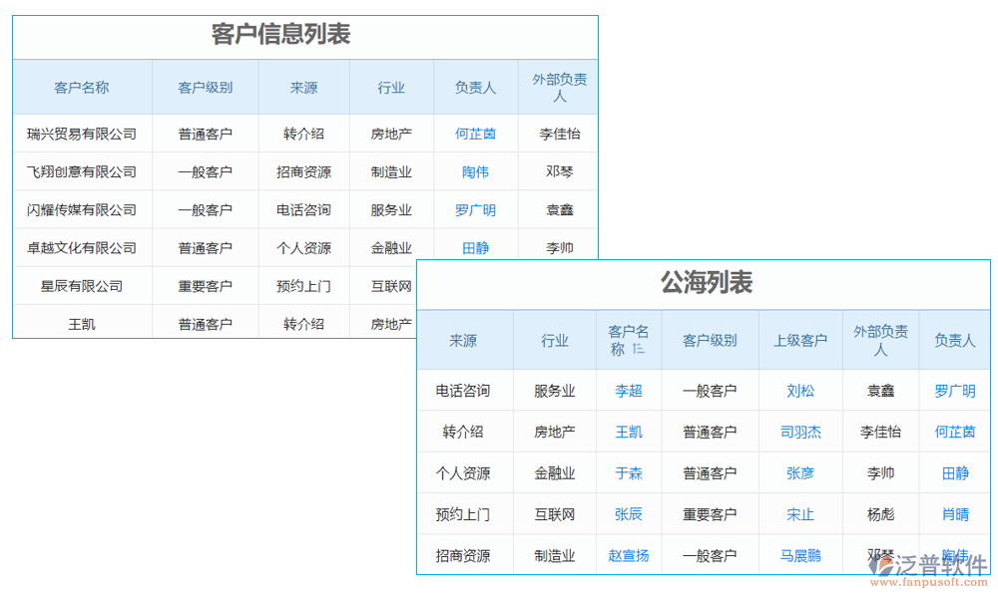Viewport: 998px width, 598px height.
Task: Click 田静 link for 卓越文化有限公司
Action: pyautogui.click(x=475, y=247)
